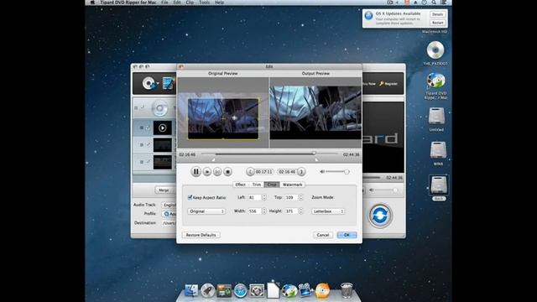The width and height of the screenshot is (537, 302).
Task: Click the set start bracket button
Action: 250,171
